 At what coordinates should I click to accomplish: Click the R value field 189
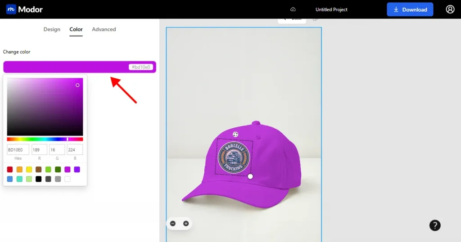pos(40,150)
